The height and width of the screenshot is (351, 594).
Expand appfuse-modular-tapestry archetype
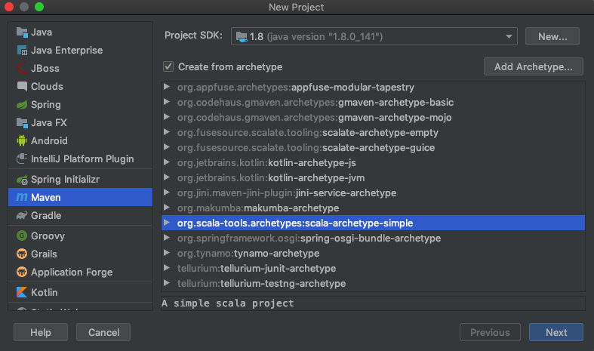(x=166, y=87)
